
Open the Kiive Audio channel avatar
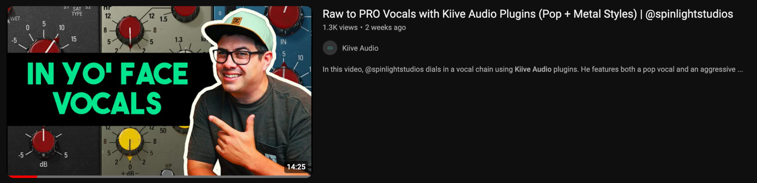[x=330, y=48]
